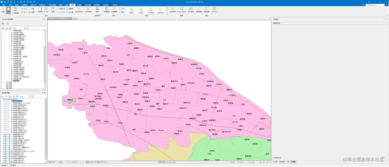
Task: Switch to the 空间分析 ribbon tab
Action: [33, 5]
